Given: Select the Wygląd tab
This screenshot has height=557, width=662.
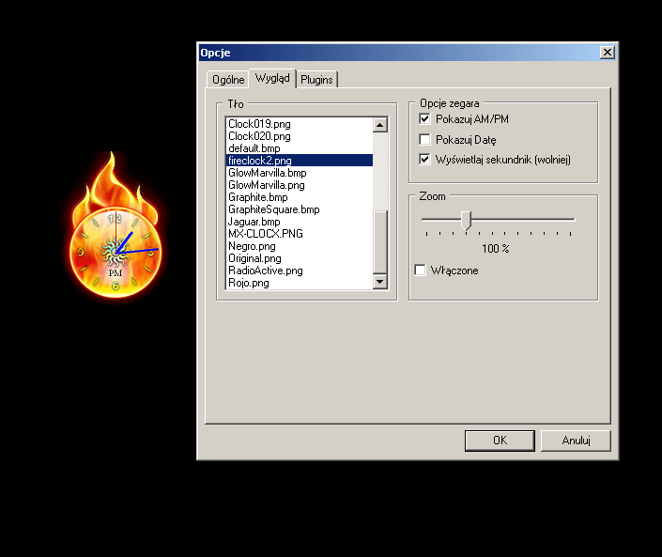Looking at the screenshot, I should click(272, 79).
